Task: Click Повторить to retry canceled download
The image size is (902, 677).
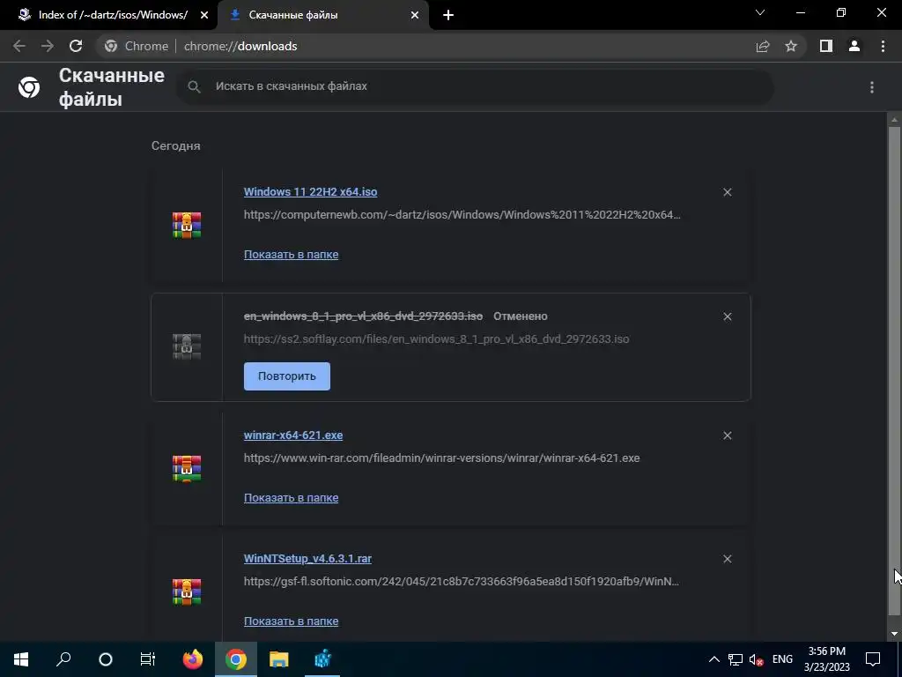Action: click(287, 376)
